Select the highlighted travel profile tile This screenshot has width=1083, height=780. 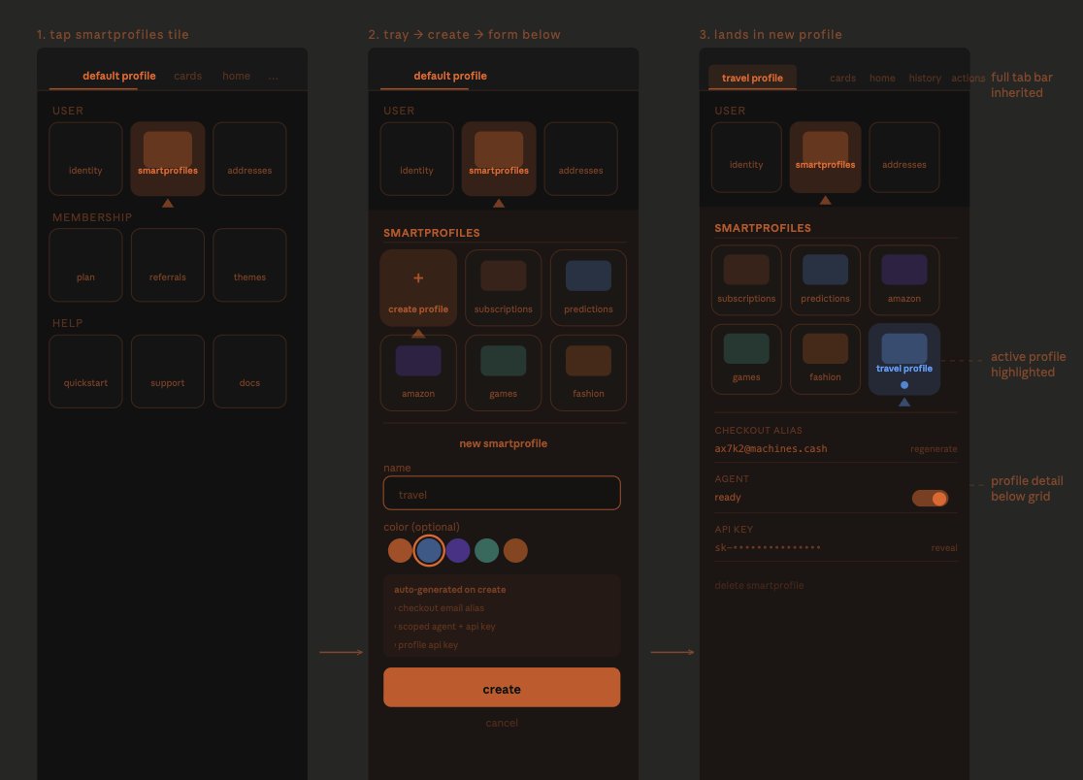click(904, 359)
